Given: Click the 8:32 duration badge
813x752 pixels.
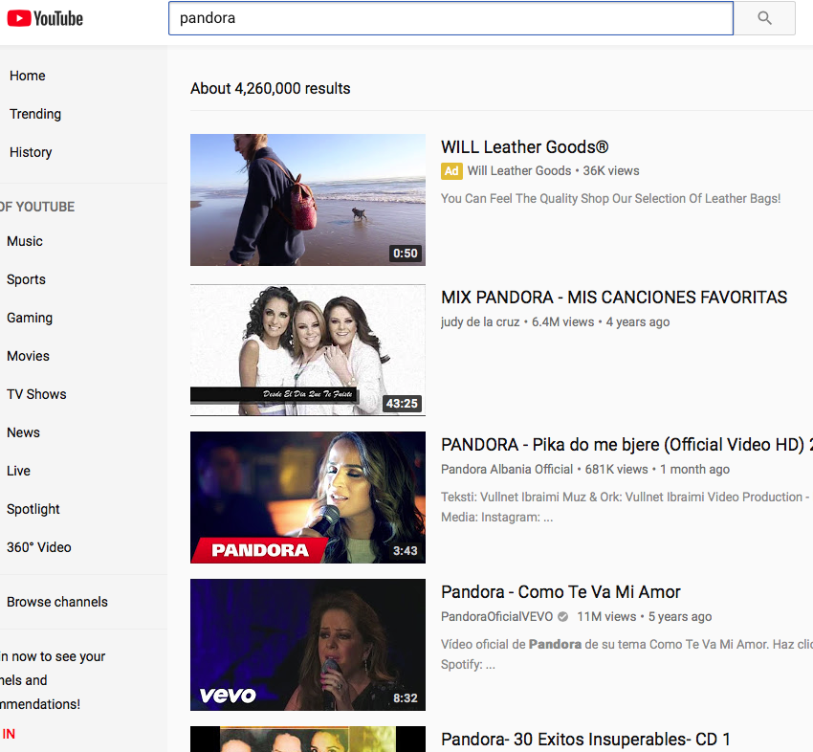Looking at the screenshot, I should click(405, 698).
